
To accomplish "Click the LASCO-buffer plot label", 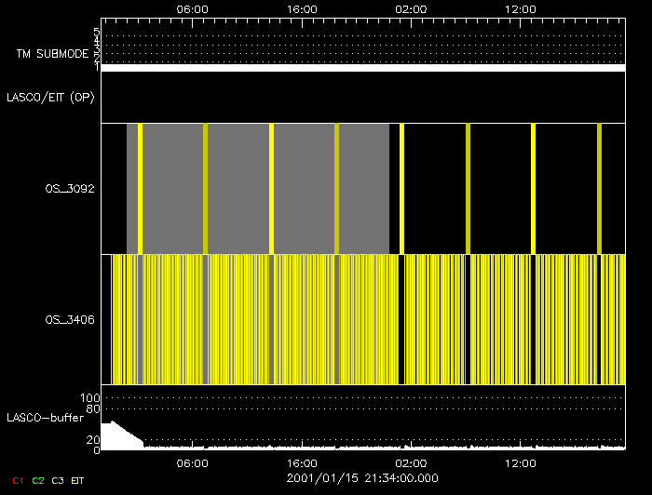I will point(47,417).
